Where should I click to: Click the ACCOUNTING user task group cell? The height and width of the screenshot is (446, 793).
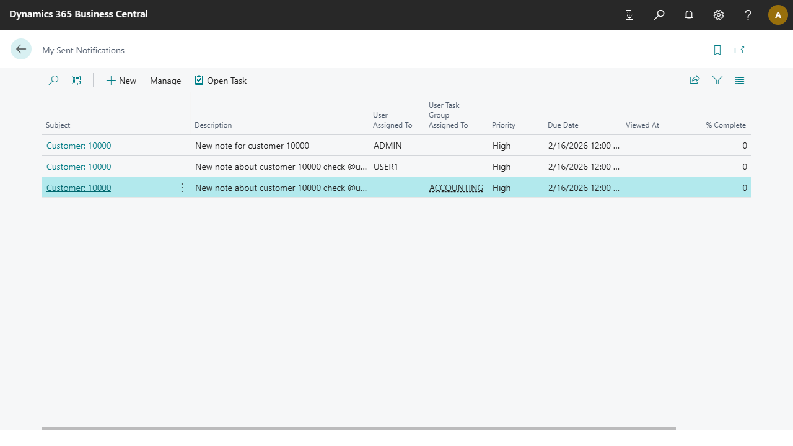(x=456, y=188)
